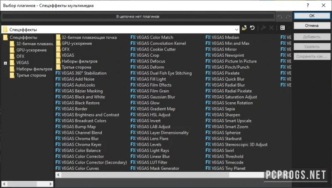Click the question mark help icon
The height and width of the screenshot is (188, 332).
click(x=308, y=5)
